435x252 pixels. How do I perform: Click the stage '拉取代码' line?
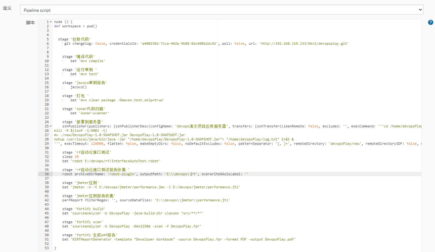(75, 39)
